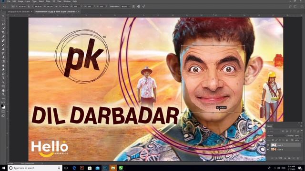305x171 pixels.
Task: Select the Rectangular Marquee tool
Action: coord(3,20)
